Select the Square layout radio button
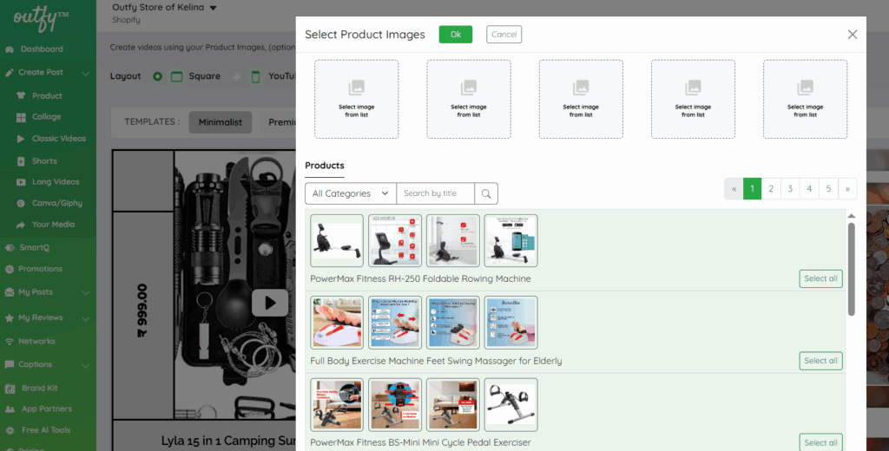The height and width of the screenshot is (451, 889). pyautogui.click(x=157, y=76)
